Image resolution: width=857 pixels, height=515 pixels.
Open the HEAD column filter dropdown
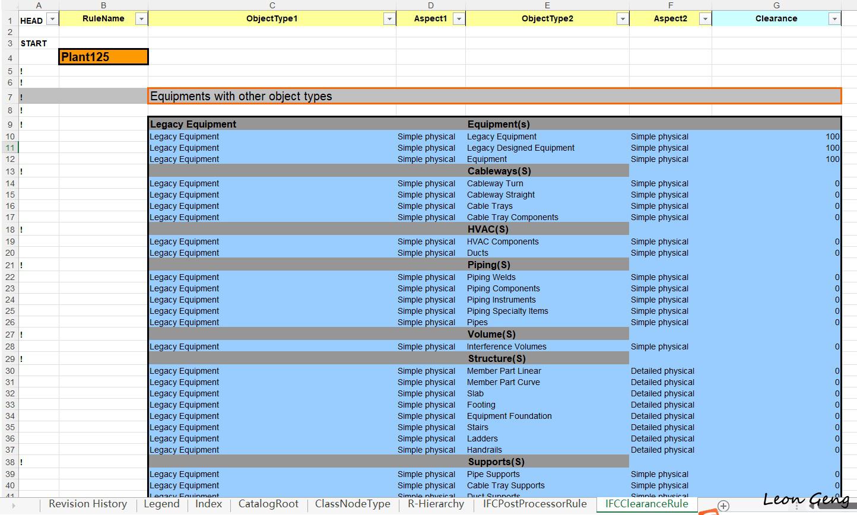(x=52, y=20)
